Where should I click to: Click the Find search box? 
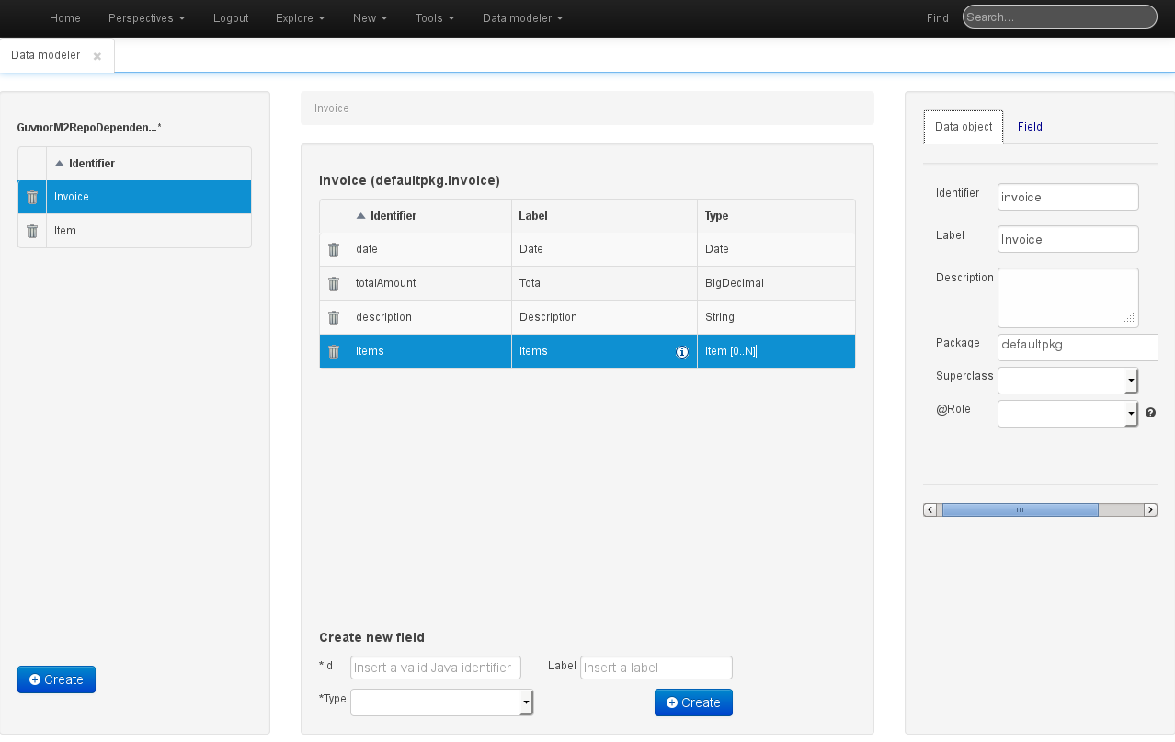[1058, 17]
